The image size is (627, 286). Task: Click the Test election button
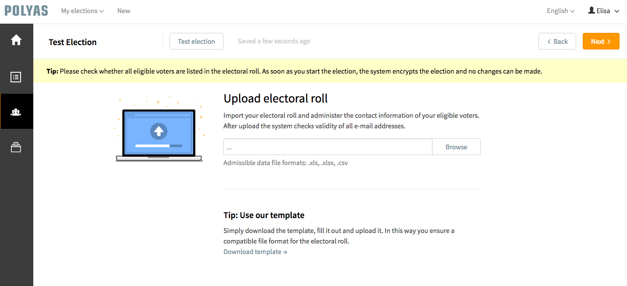(196, 41)
